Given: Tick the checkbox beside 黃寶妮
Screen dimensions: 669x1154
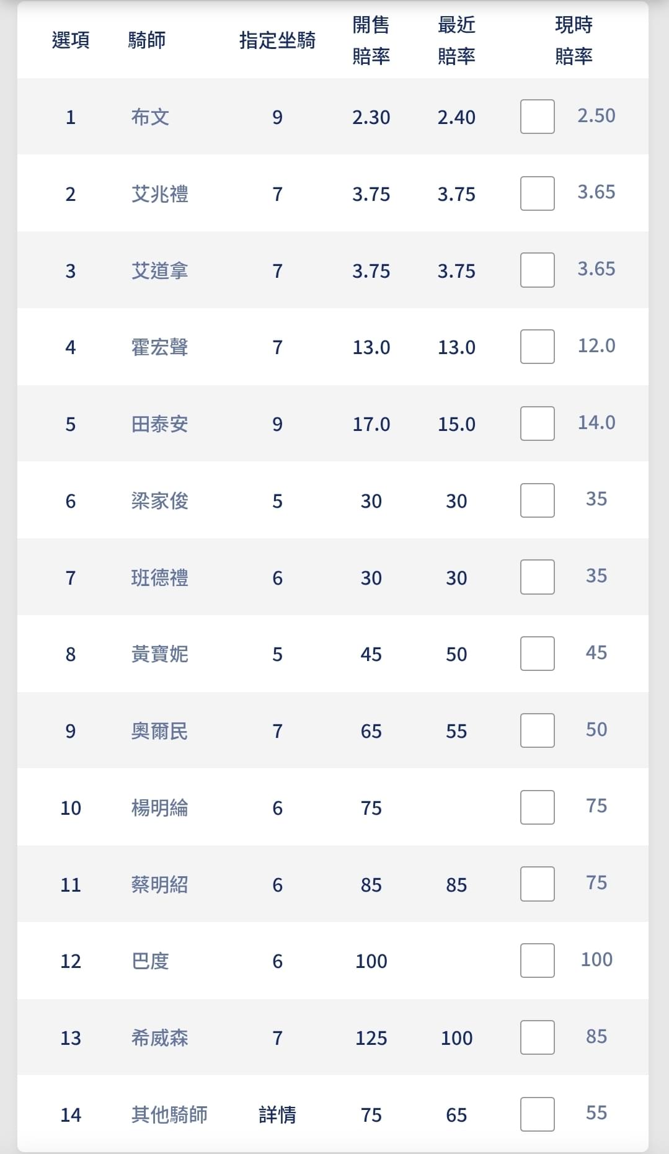Looking at the screenshot, I should pyautogui.click(x=538, y=654).
